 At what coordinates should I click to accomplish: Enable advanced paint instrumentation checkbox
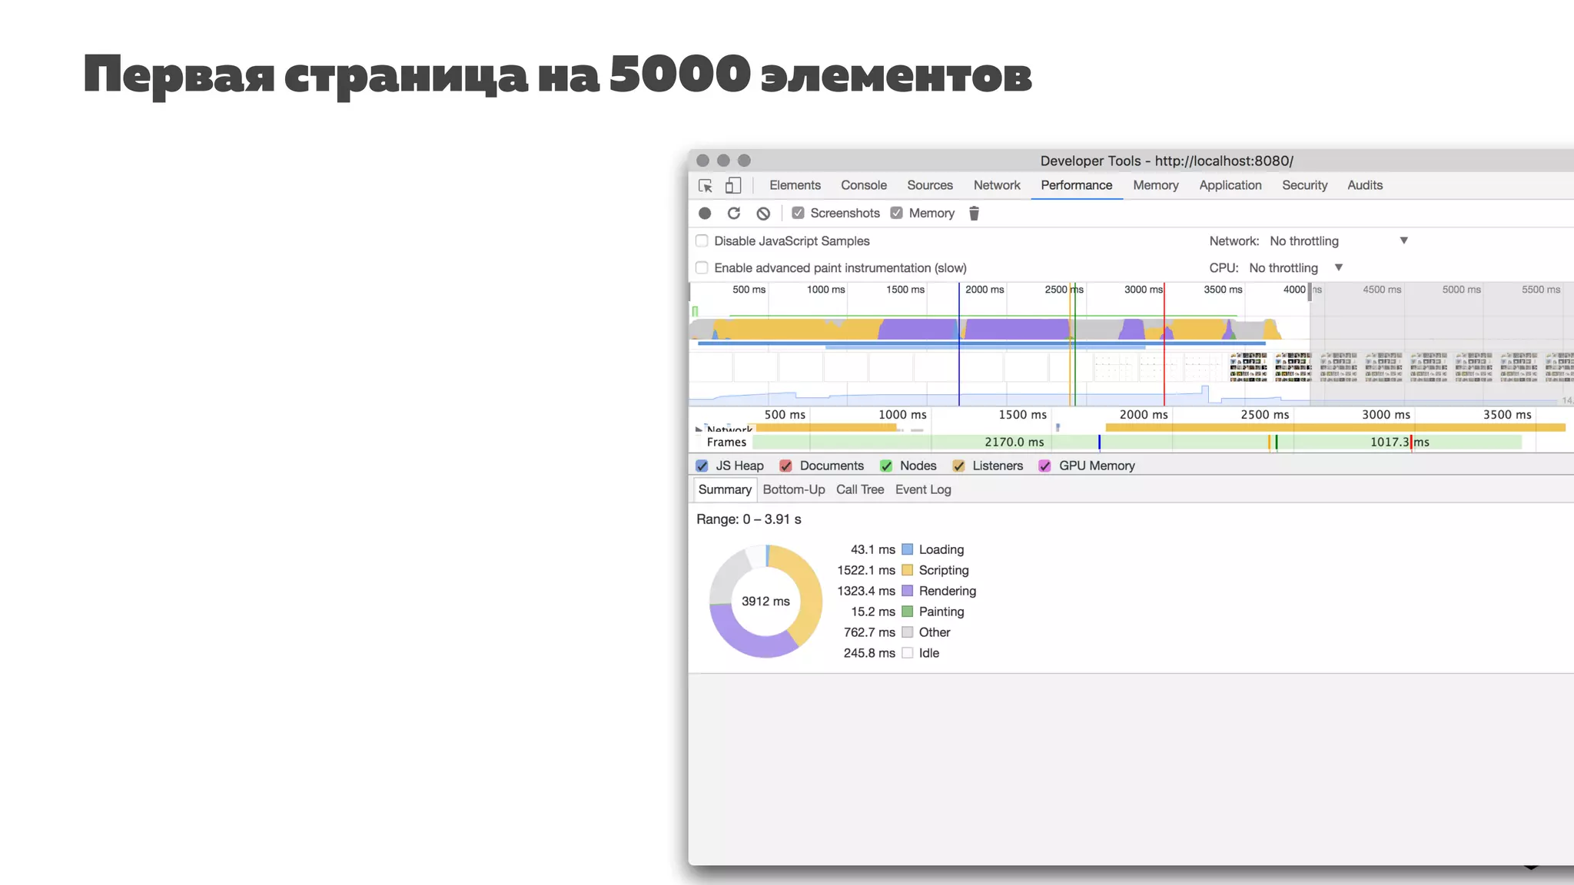702,267
